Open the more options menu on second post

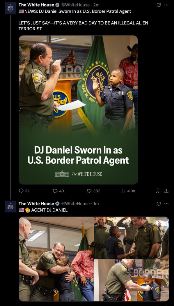[166, 204]
